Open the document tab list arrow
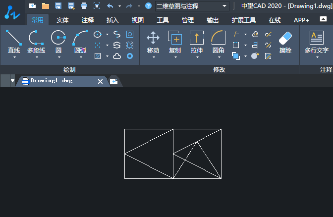This screenshot has width=333, height=217. point(12,81)
